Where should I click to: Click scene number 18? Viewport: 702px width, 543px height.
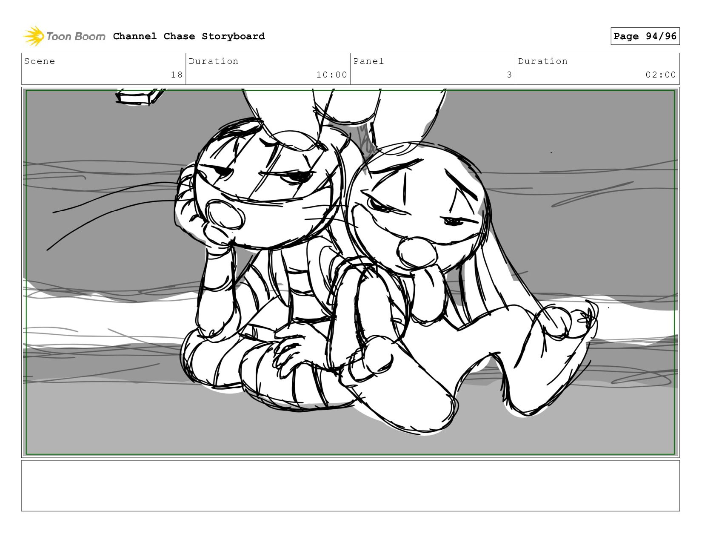tap(177, 75)
